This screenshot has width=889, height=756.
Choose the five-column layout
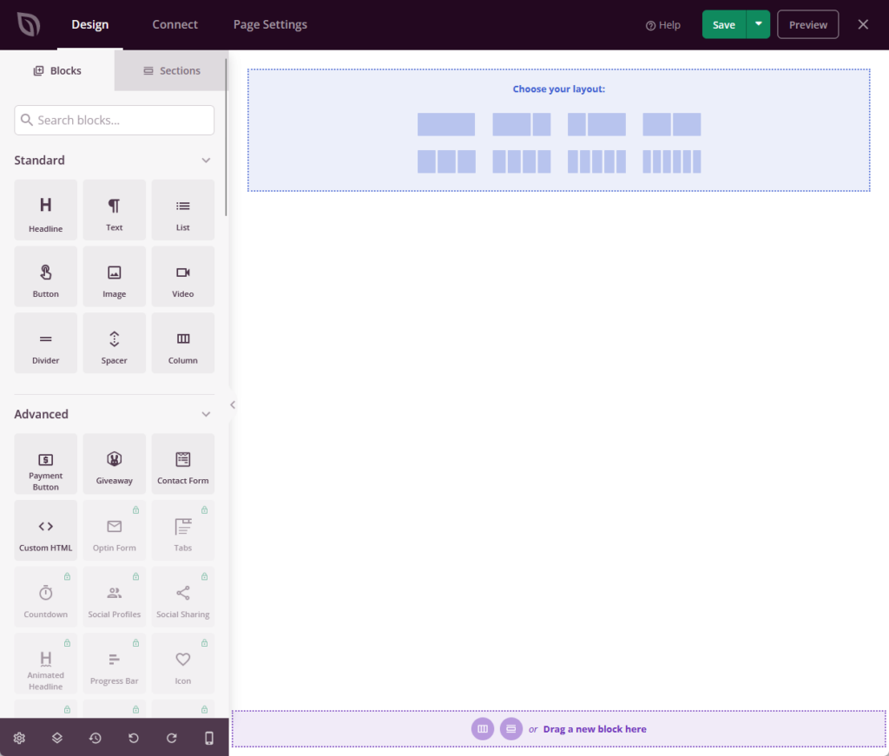(596, 161)
